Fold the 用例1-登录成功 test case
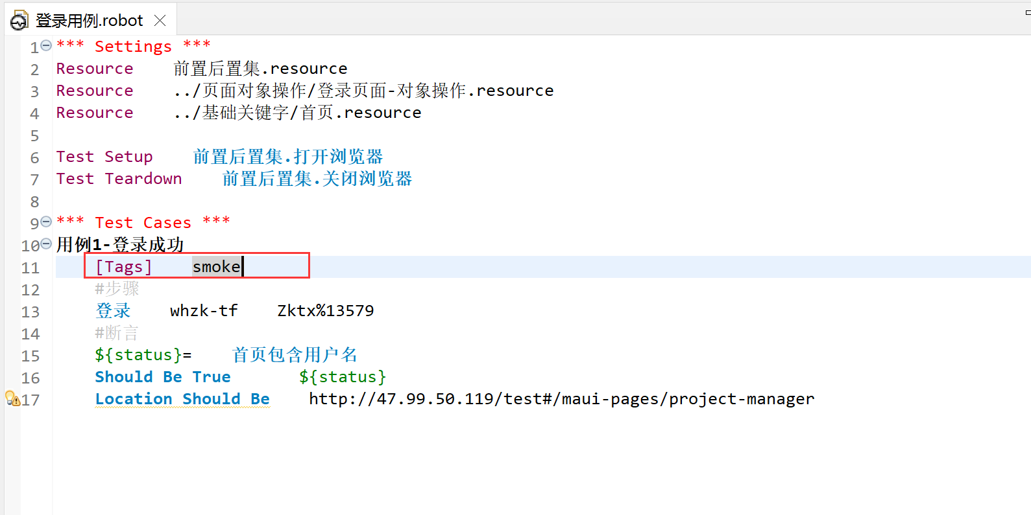1031x515 pixels. [46, 244]
